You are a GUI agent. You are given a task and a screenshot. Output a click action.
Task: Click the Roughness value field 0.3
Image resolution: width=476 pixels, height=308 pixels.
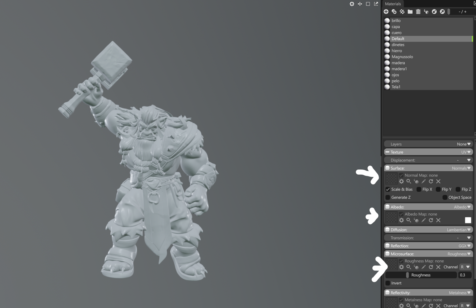click(465, 275)
